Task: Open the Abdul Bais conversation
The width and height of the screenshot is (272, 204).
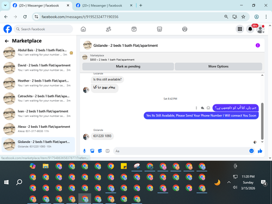Action: 38,53
